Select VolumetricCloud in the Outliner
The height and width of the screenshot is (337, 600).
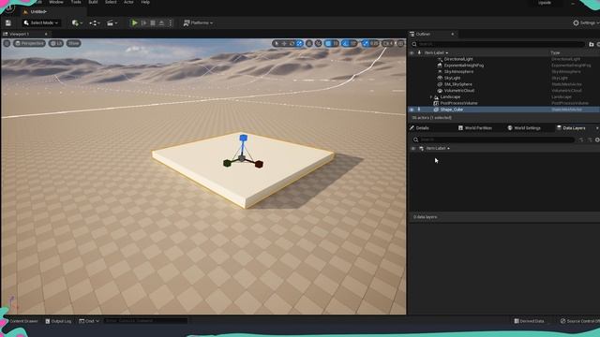[x=459, y=91]
